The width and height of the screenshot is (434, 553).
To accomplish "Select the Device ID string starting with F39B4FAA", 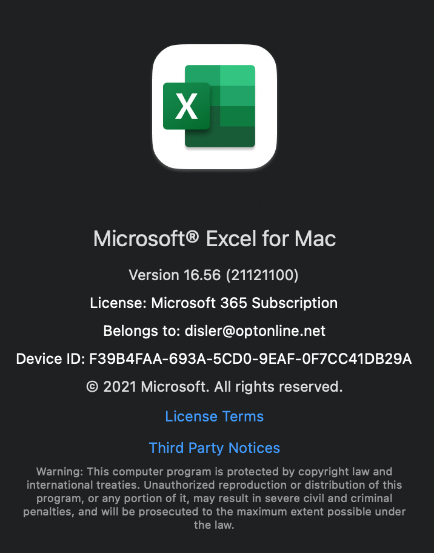I will [x=250, y=359].
